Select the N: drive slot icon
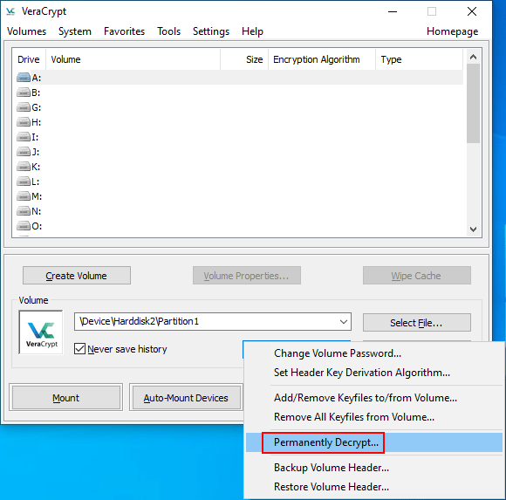This screenshot has height=500, width=506. tap(24, 211)
